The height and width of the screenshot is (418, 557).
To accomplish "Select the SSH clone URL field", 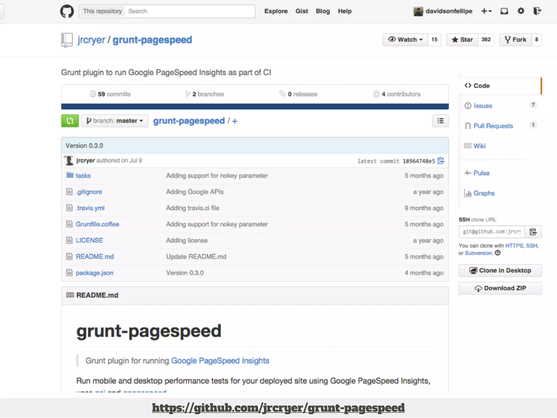I will click(x=492, y=232).
